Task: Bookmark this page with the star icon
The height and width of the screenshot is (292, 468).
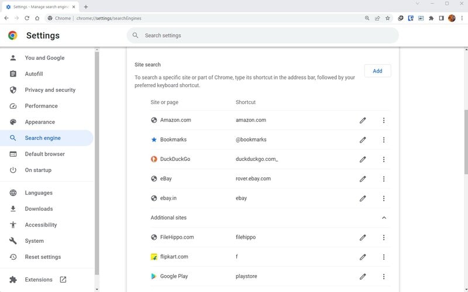Action: click(x=387, y=18)
